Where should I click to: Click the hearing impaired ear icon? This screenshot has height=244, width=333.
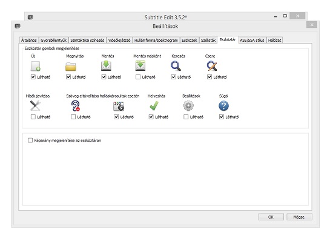point(76,106)
